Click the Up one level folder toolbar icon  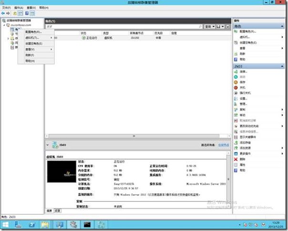point(15,13)
